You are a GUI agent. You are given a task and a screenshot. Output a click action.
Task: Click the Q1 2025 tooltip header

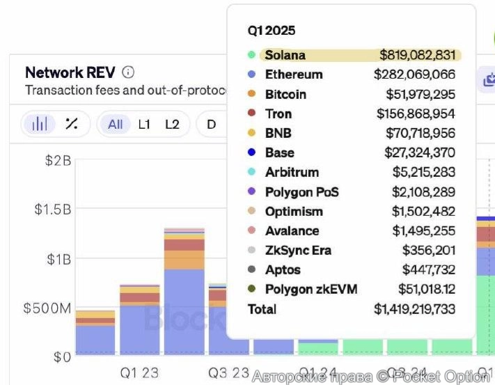coord(272,31)
